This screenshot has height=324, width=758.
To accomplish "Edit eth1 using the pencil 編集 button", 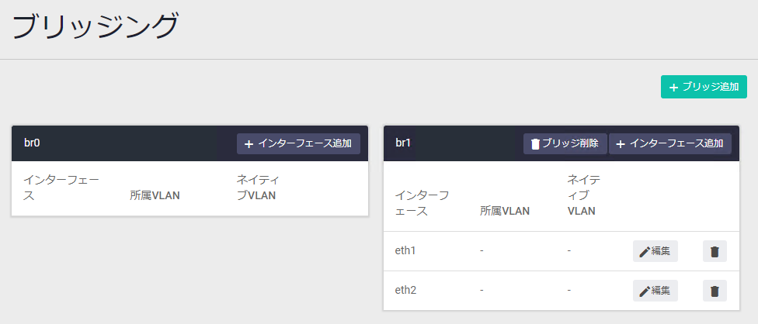I will (x=655, y=251).
